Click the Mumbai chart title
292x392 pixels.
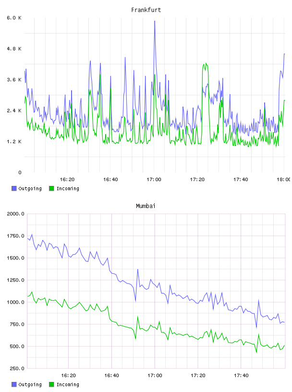pyautogui.click(x=146, y=206)
